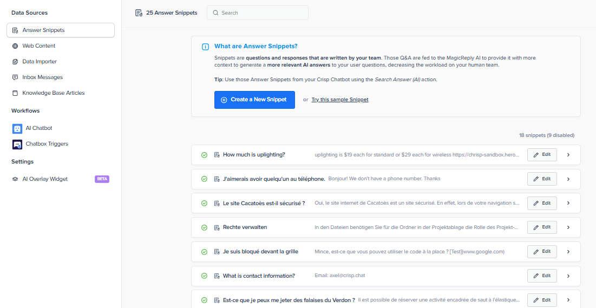The image size is (596, 308).
Task: Toggle enabled check for falaises du Verdon snippet
Action: (204, 300)
